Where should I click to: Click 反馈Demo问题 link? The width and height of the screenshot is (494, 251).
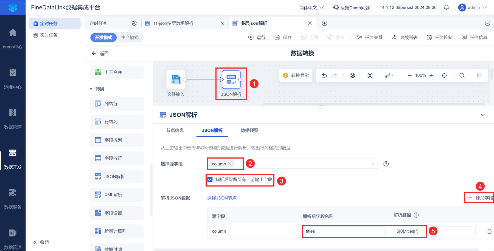[x=352, y=8]
